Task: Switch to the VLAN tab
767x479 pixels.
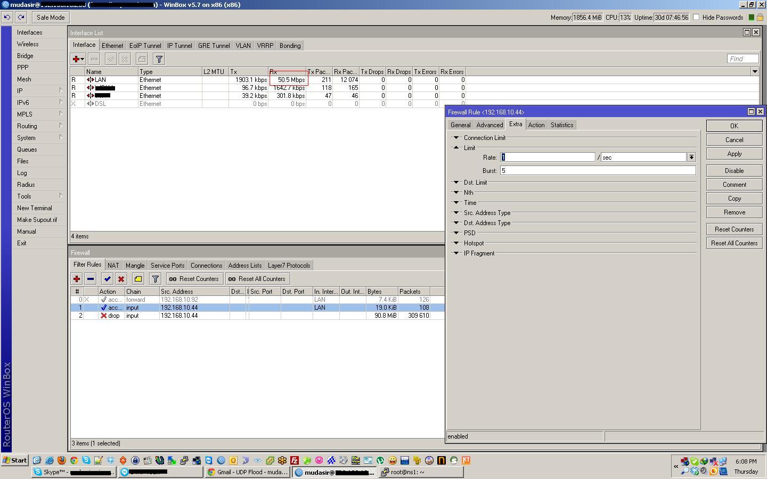Action: [x=243, y=46]
